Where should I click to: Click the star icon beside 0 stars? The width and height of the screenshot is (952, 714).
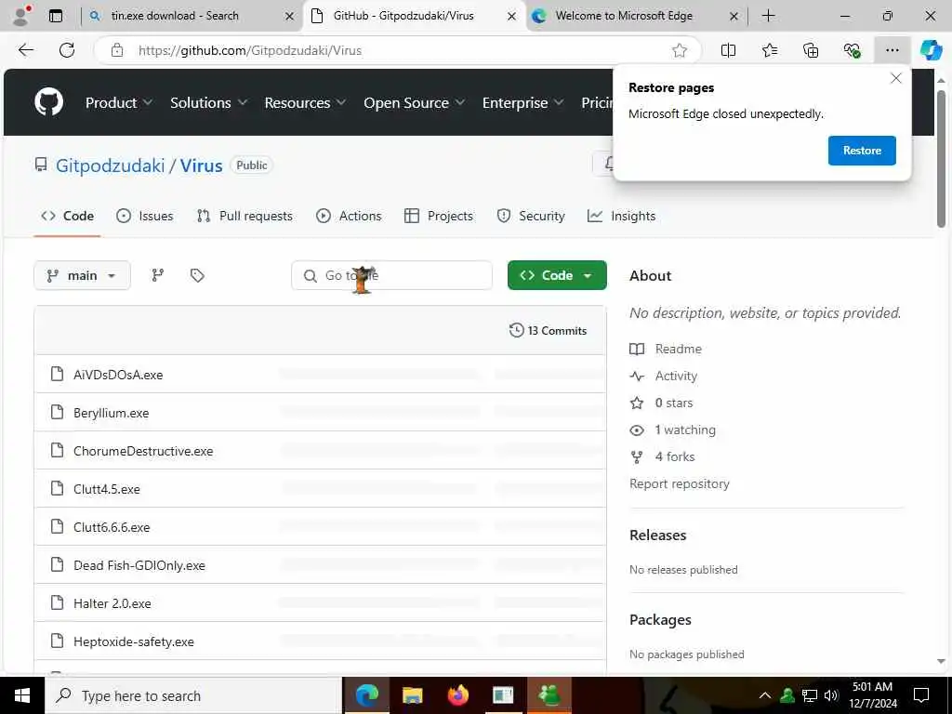[636, 403]
